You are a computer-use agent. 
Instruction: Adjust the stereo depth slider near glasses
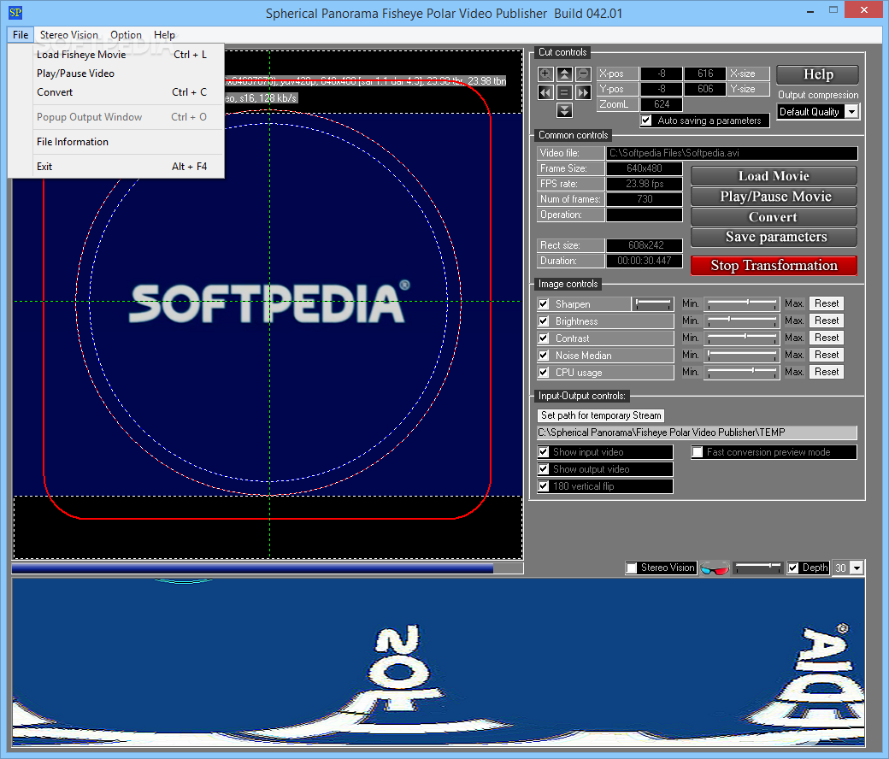tap(757, 568)
